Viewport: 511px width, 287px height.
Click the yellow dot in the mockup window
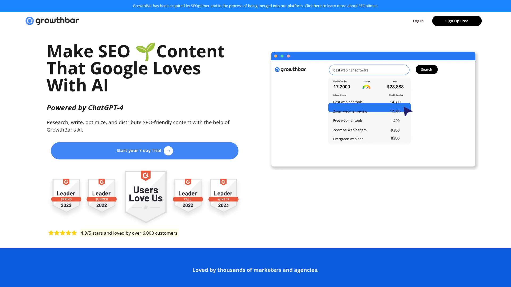pos(276,56)
